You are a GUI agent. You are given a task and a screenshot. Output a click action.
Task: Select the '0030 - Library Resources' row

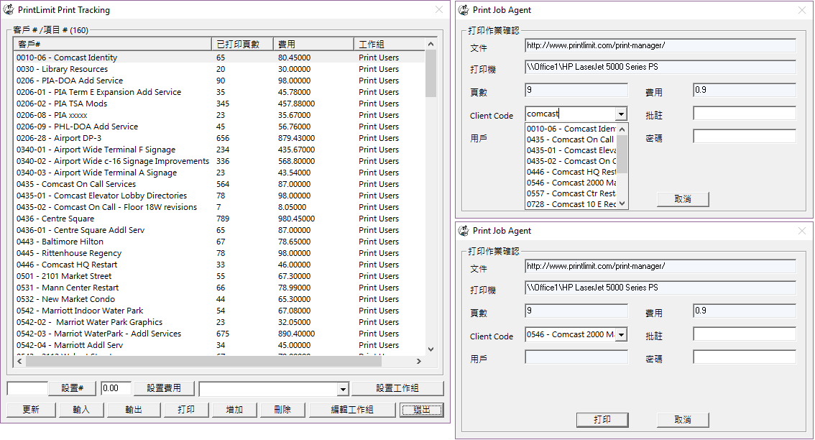(x=219, y=69)
